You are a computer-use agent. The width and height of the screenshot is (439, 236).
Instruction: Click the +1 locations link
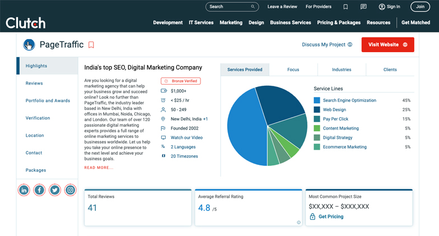206,119
